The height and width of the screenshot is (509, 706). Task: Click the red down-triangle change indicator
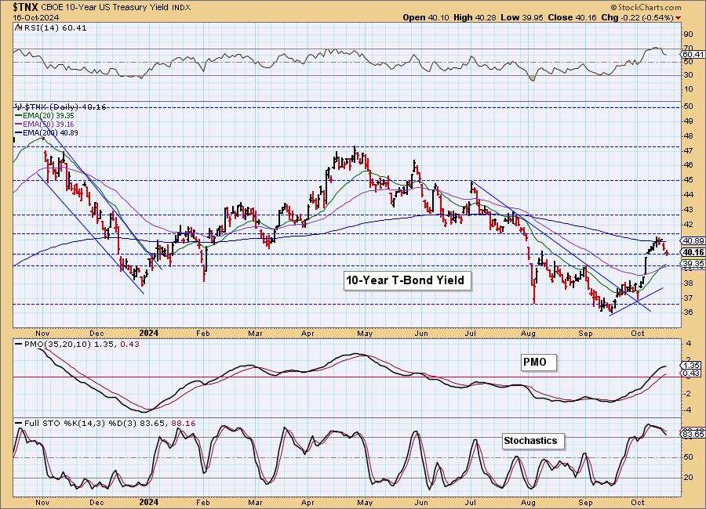678,18
